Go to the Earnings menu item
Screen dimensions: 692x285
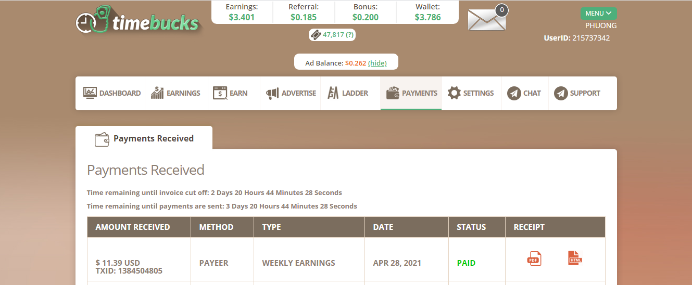176,93
